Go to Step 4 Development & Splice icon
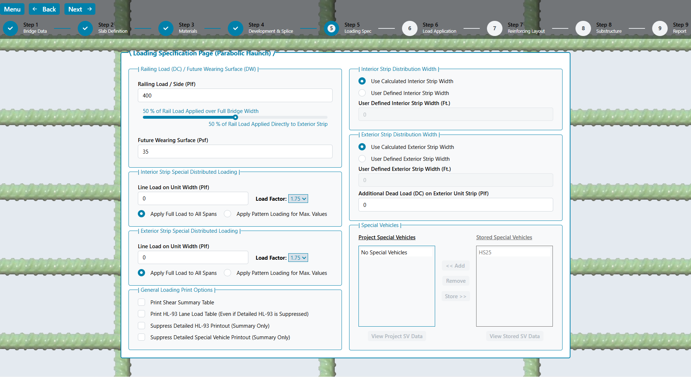The width and height of the screenshot is (691, 377). pos(235,28)
